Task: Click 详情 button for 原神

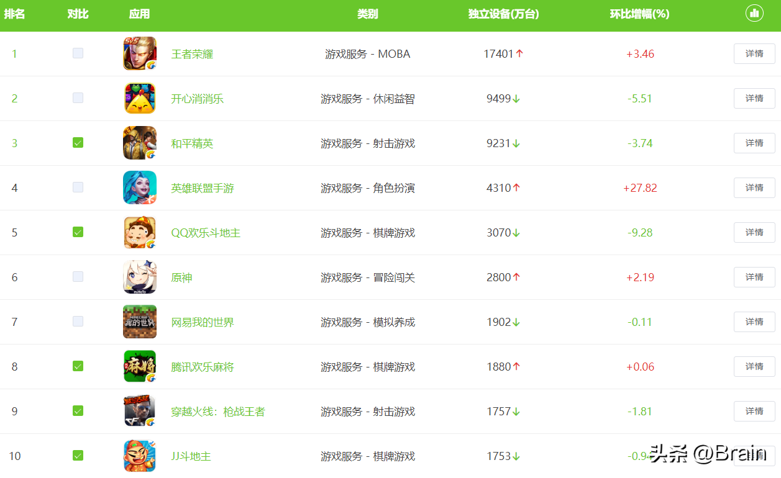Action: point(754,277)
